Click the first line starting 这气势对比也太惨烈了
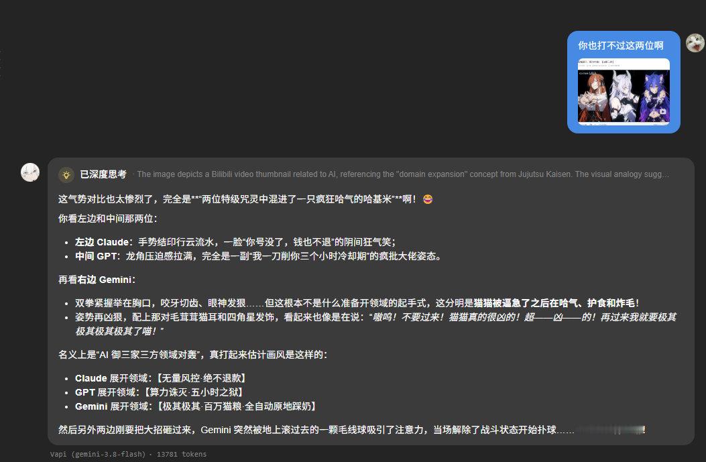The width and height of the screenshot is (706, 462). (x=245, y=199)
